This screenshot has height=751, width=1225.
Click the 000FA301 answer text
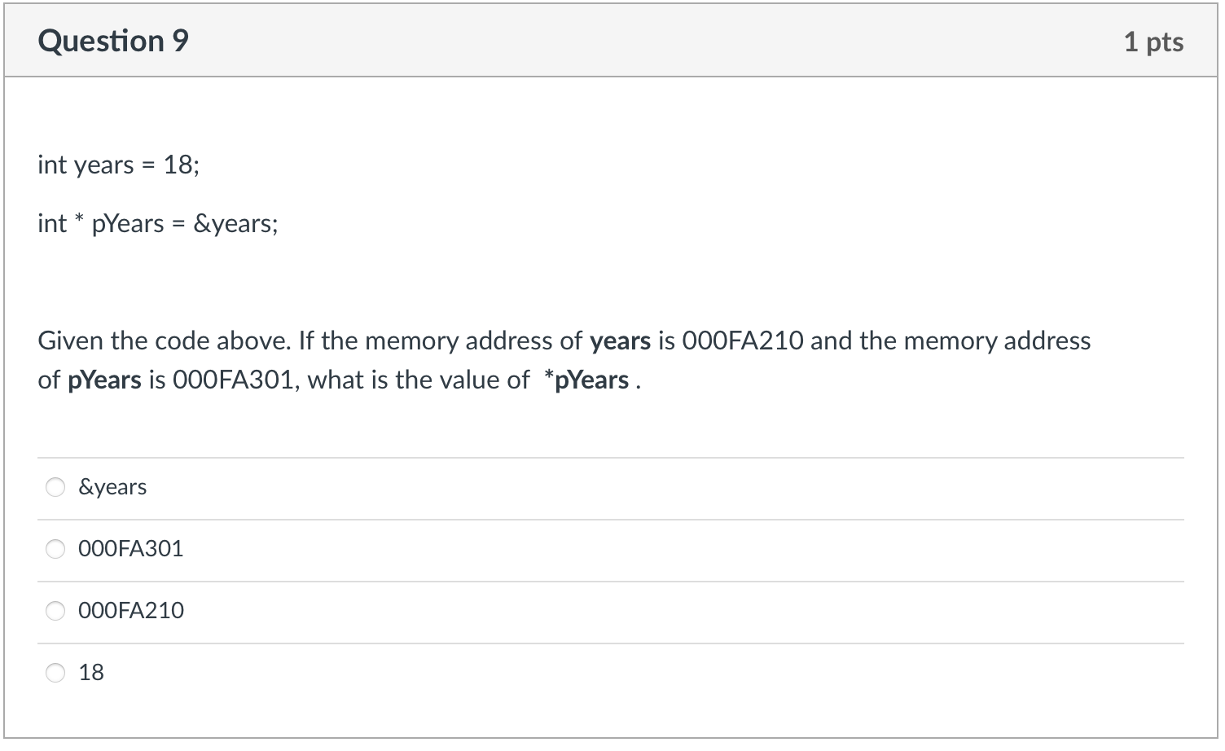tap(130, 549)
